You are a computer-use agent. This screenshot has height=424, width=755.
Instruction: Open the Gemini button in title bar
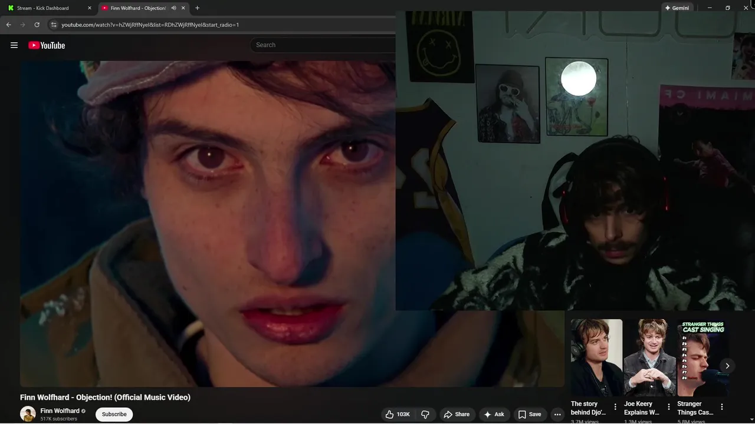click(x=677, y=8)
